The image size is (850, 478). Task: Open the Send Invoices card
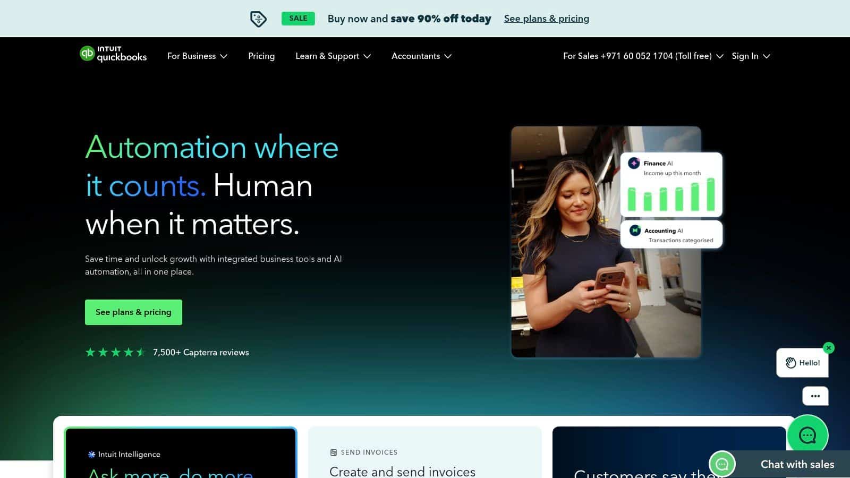pos(425,453)
